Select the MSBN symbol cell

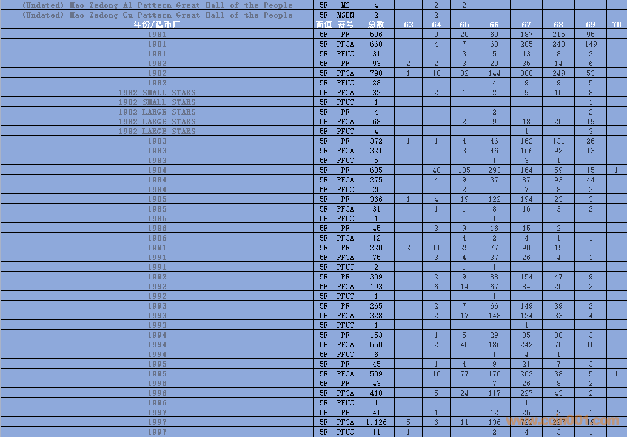pyautogui.click(x=345, y=15)
